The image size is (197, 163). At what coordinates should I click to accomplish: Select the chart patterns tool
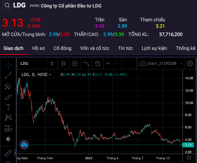pos(8,118)
